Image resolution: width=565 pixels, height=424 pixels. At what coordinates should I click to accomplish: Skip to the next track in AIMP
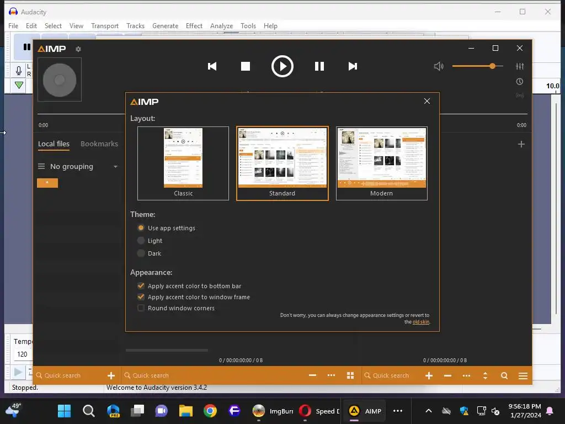(x=353, y=66)
